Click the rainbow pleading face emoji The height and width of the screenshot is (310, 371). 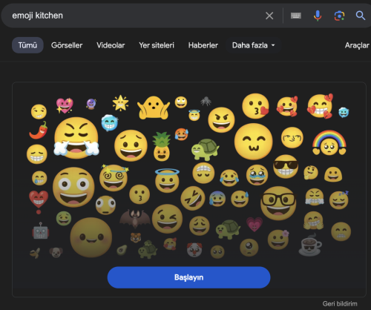[x=329, y=142]
